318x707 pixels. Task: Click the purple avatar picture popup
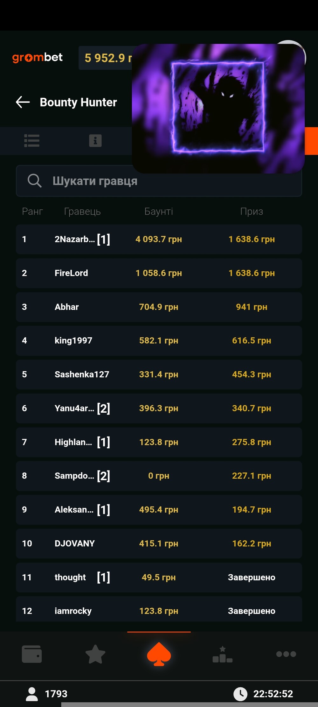click(x=218, y=108)
